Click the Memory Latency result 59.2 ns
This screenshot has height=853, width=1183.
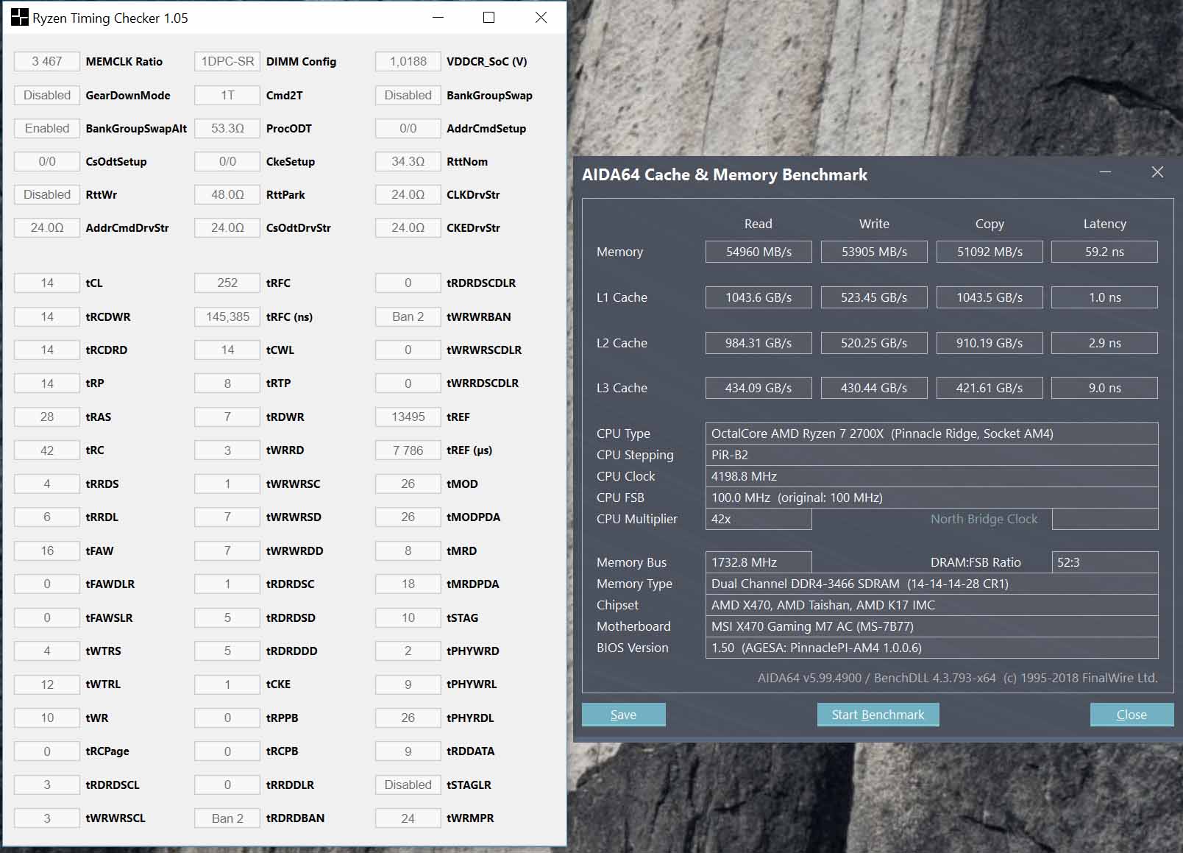tap(1104, 252)
